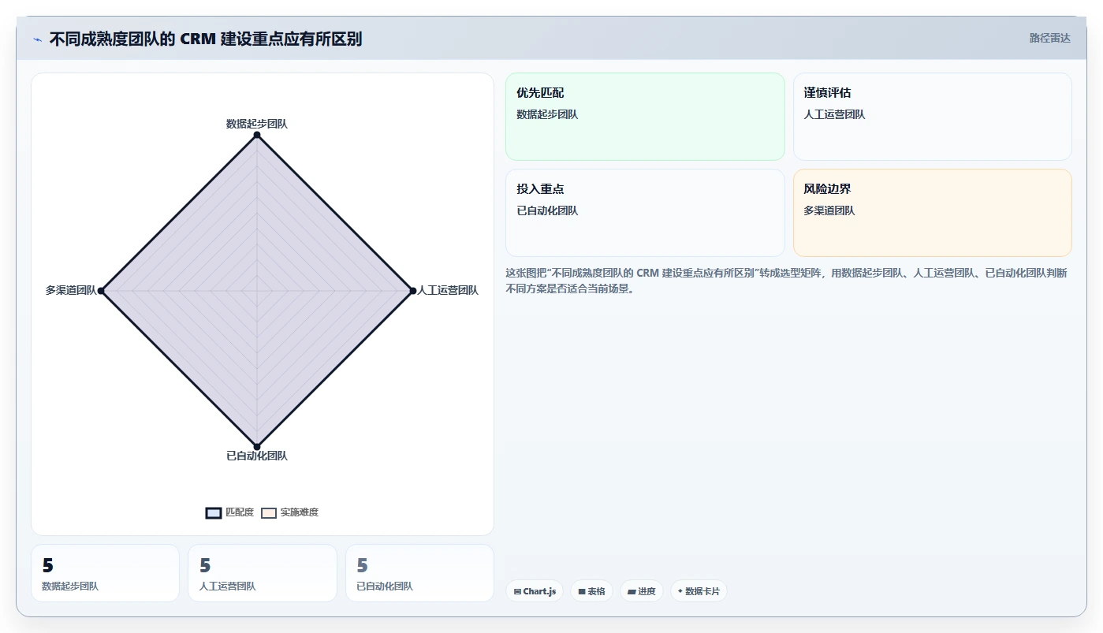Open the 优先匹配 card
Viewport: 1103px width, 633px height.
[645, 117]
